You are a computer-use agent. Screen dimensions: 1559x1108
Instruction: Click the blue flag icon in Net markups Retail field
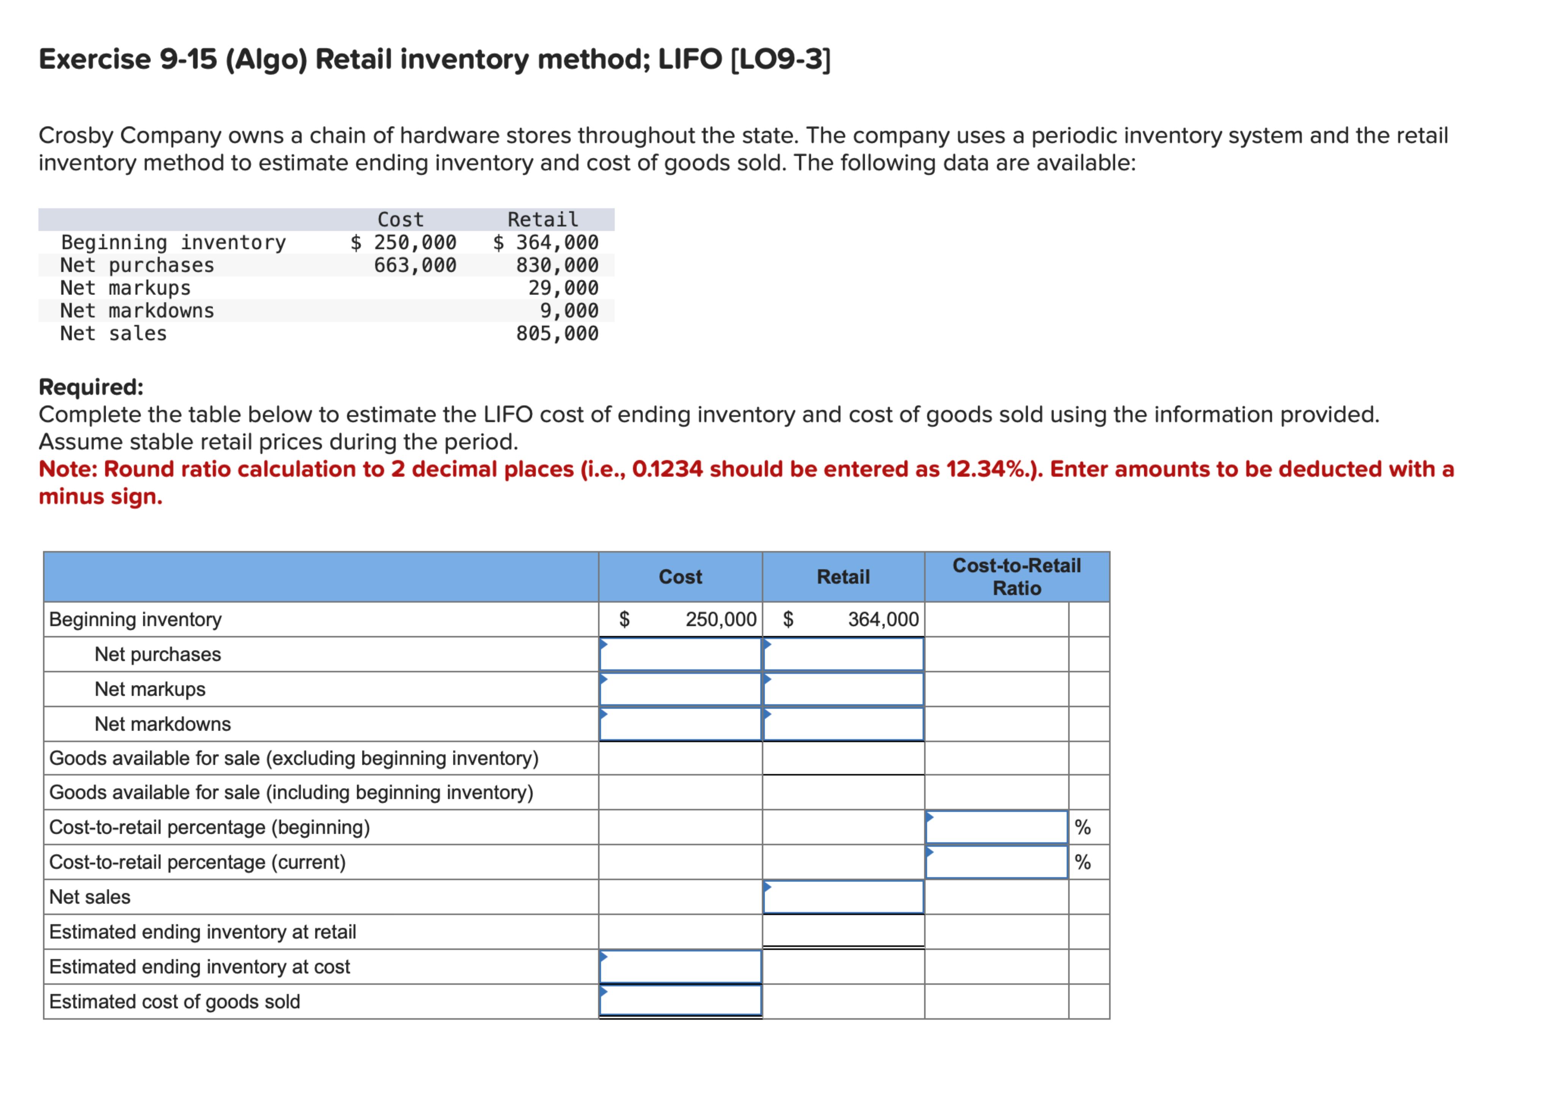point(767,680)
